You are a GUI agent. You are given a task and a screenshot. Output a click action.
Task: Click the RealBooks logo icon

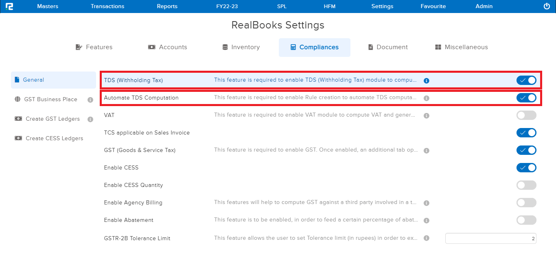click(10, 6)
